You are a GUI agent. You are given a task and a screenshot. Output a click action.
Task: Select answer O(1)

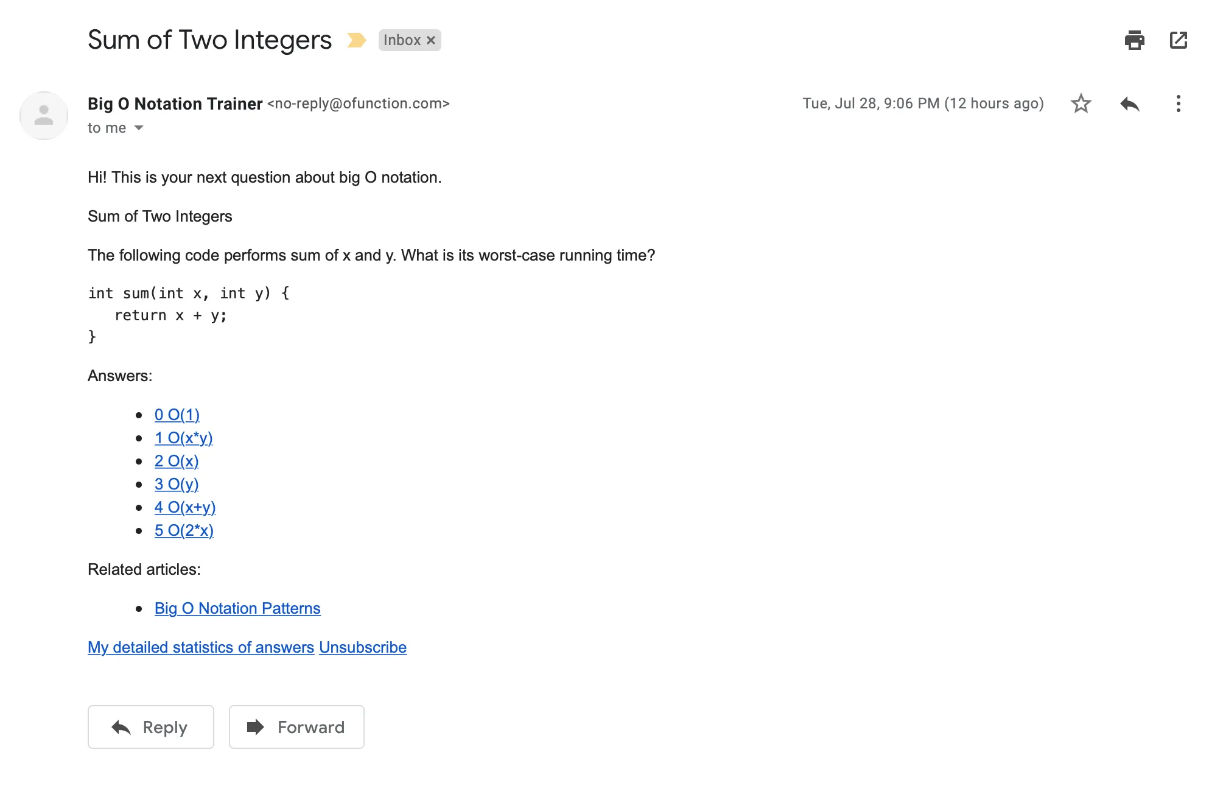(x=177, y=415)
